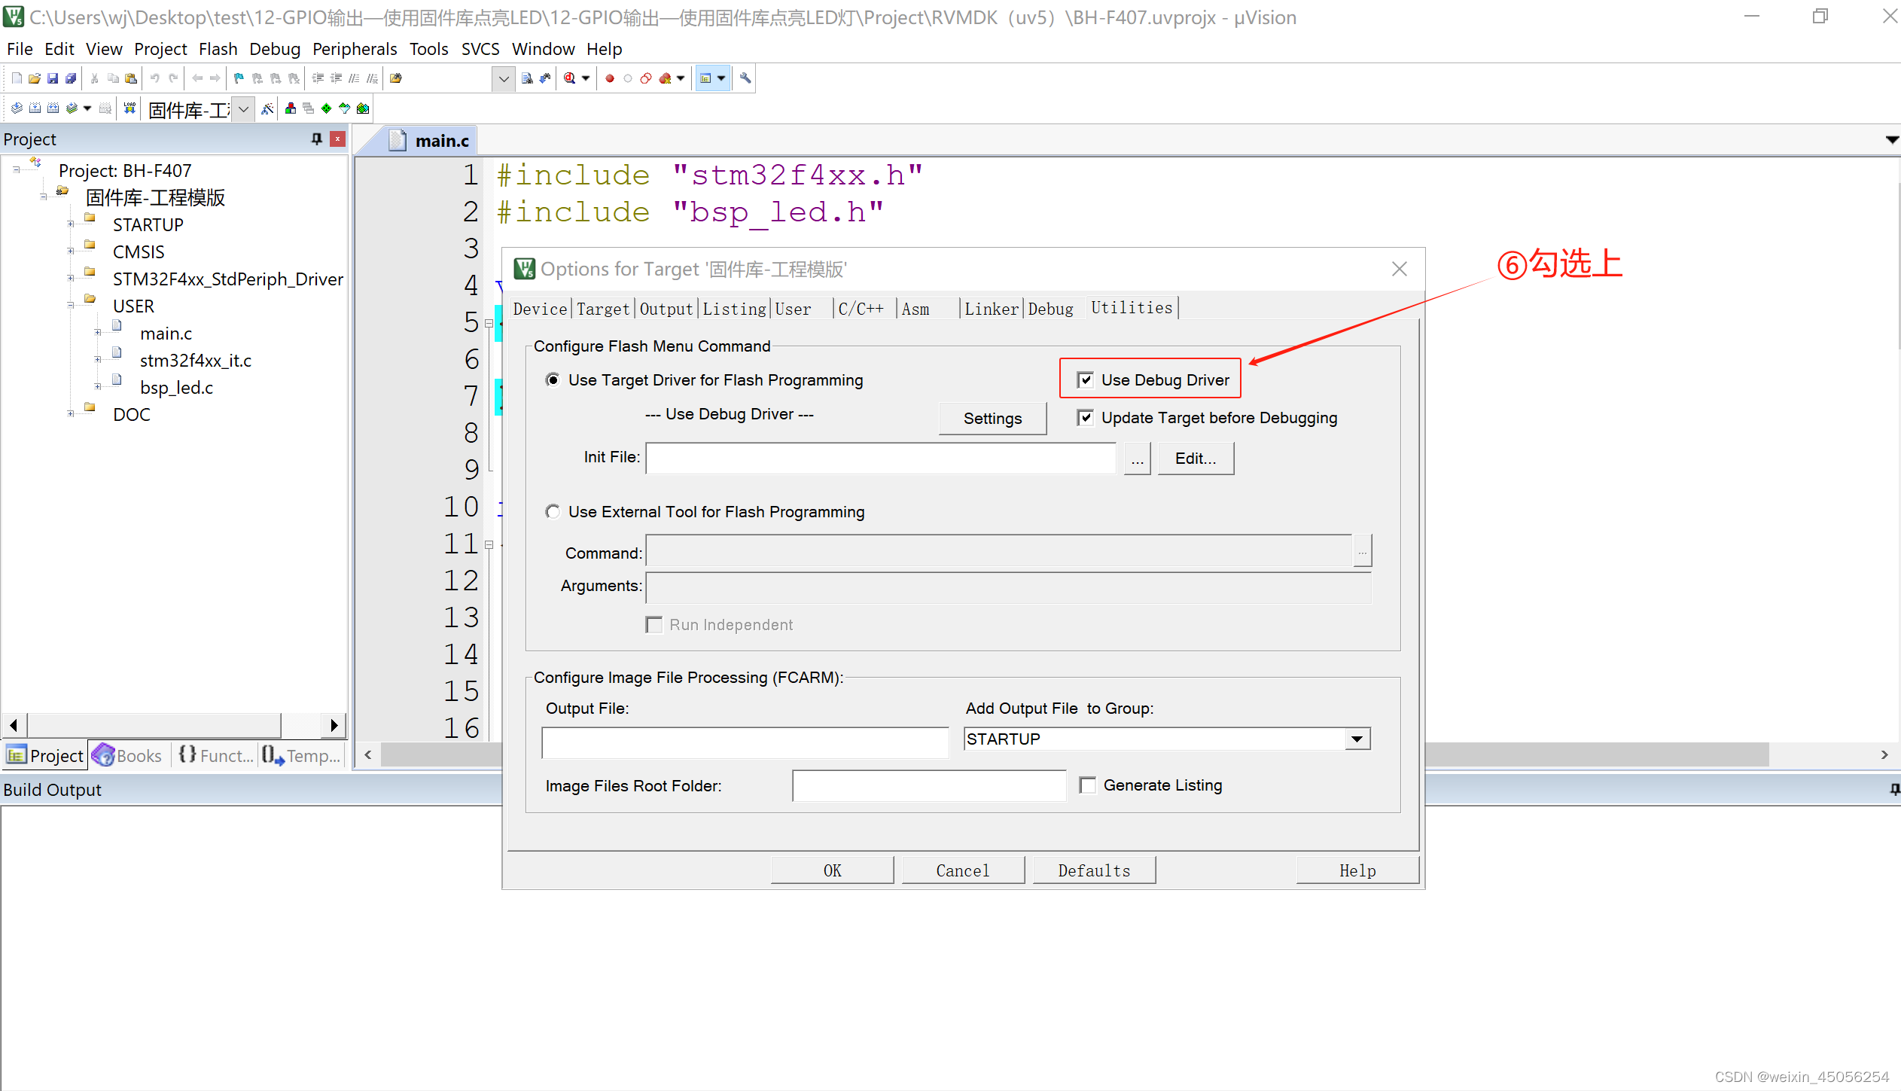Click the Insert Breakpoint red dot icon
The width and height of the screenshot is (1901, 1091).
coord(610,78)
